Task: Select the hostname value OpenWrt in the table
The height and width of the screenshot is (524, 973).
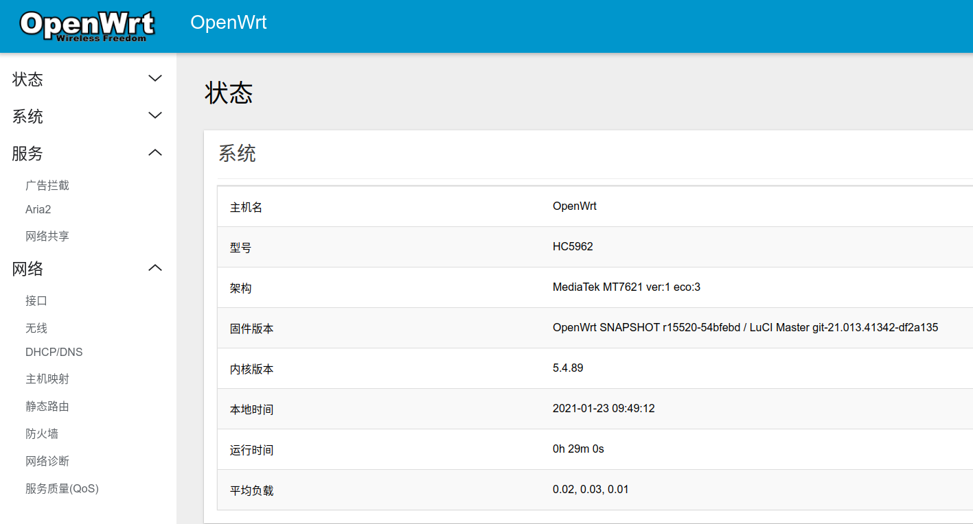Action: coord(575,206)
